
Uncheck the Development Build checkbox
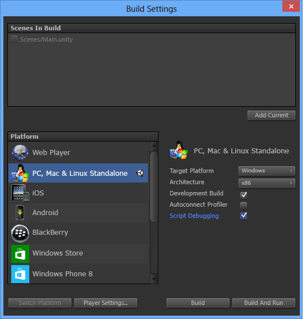click(x=244, y=195)
